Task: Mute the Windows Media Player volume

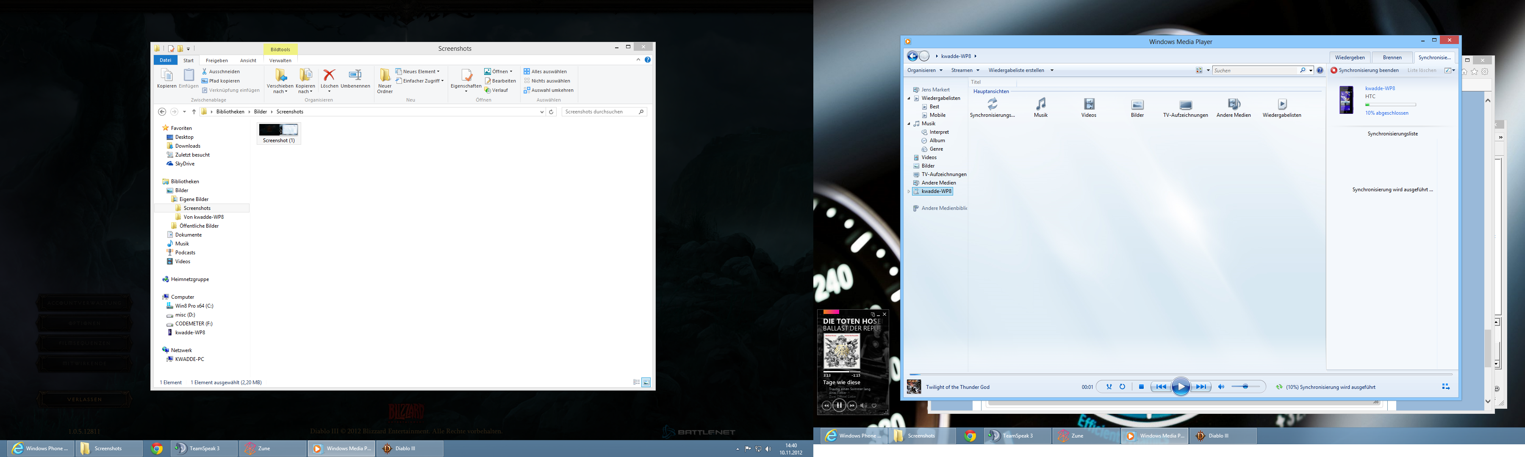Action: (1221, 387)
